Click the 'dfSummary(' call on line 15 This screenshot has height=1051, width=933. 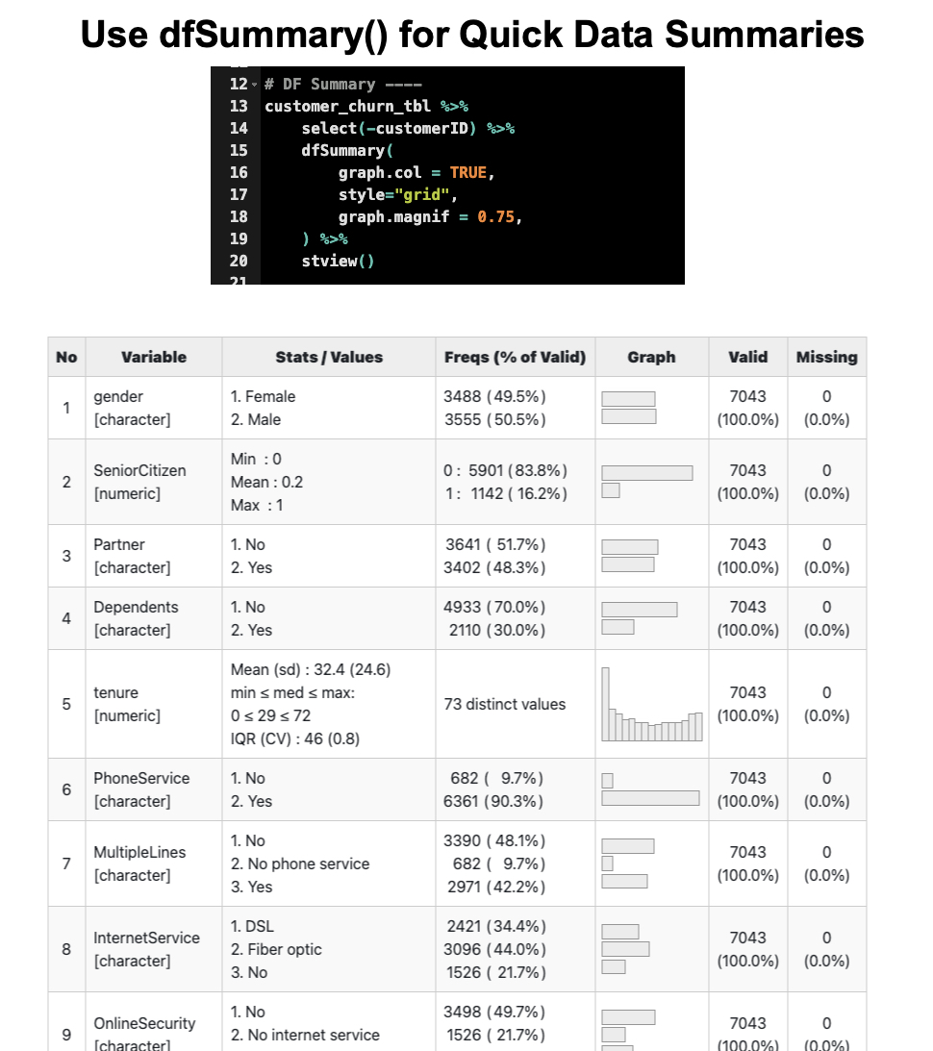(x=347, y=151)
